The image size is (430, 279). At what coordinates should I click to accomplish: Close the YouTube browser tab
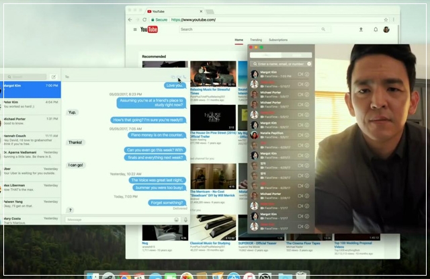pos(201,11)
